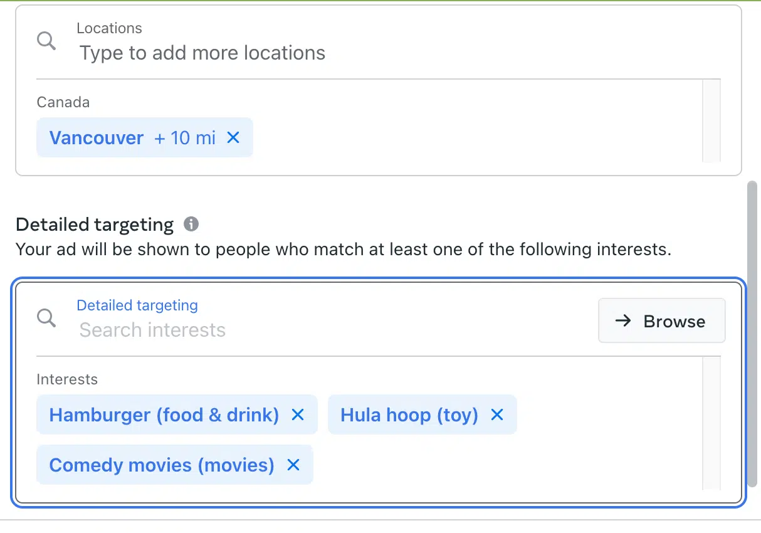The width and height of the screenshot is (761, 533).
Task: Click the magnifier icon in Locations box
Action: pos(46,41)
